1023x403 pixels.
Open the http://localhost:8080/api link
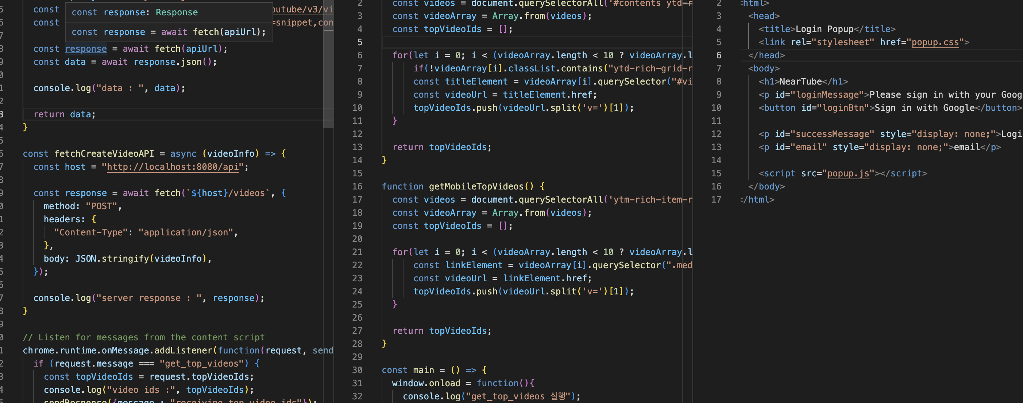[x=173, y=167]
